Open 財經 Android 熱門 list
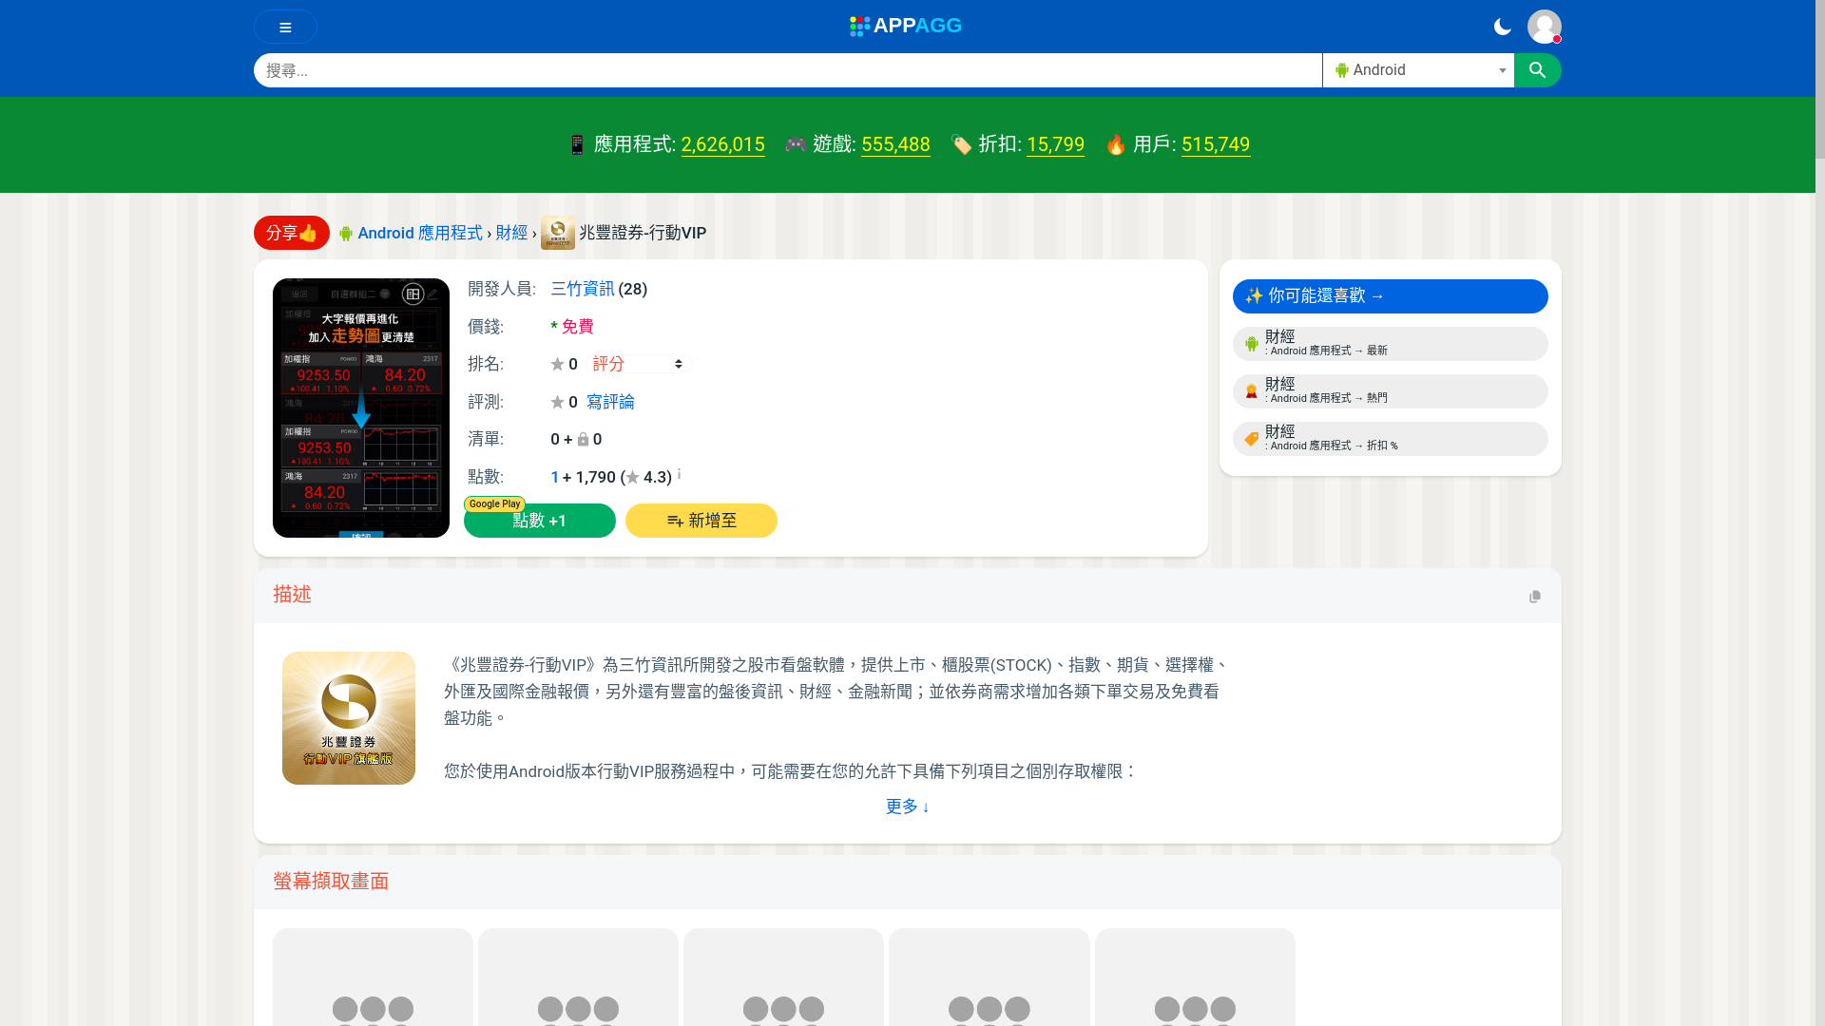1825x1026 pixels. pyautogui.click(x=1391, y=391)
